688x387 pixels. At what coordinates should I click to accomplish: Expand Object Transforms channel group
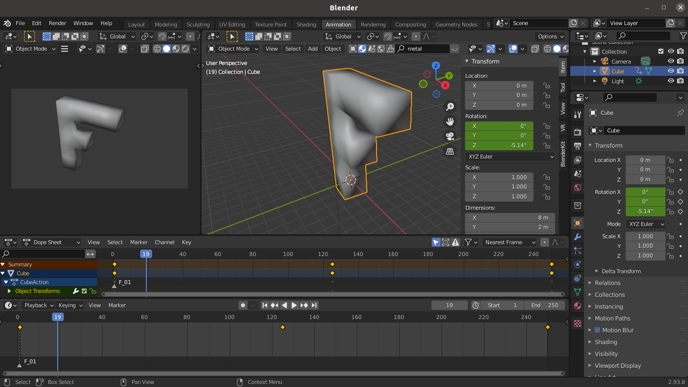point(9,291)
